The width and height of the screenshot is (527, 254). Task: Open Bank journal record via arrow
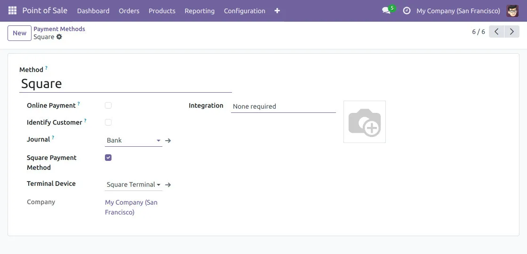click(x=168, y=141)
